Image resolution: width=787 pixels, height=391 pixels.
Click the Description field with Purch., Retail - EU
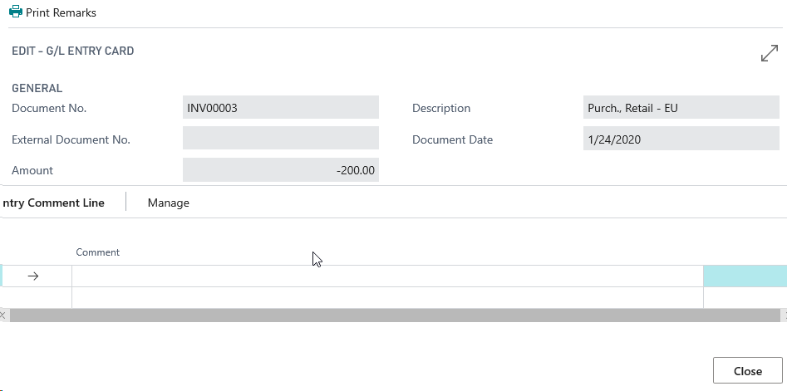[x=681, y=108]
